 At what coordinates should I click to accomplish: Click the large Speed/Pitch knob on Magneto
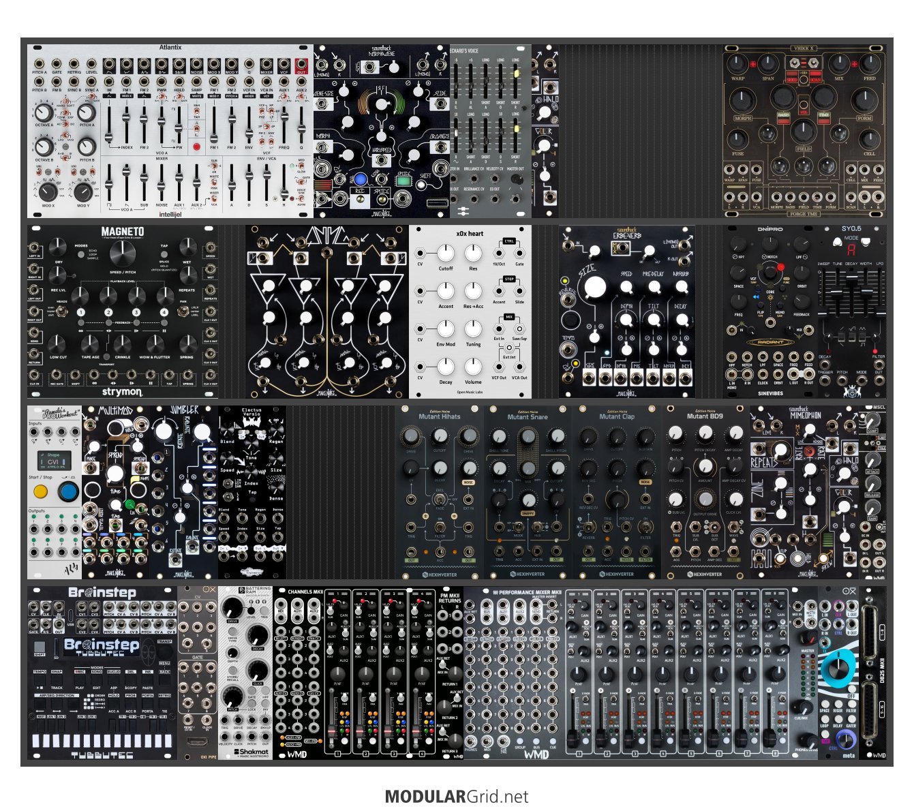pyautogui.click(x=123, y=254)
